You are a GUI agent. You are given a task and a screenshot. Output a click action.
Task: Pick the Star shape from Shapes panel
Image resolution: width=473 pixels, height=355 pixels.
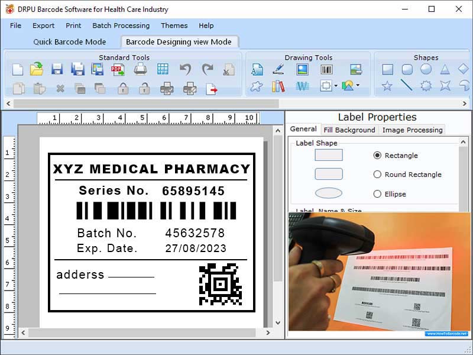(386, 86)
